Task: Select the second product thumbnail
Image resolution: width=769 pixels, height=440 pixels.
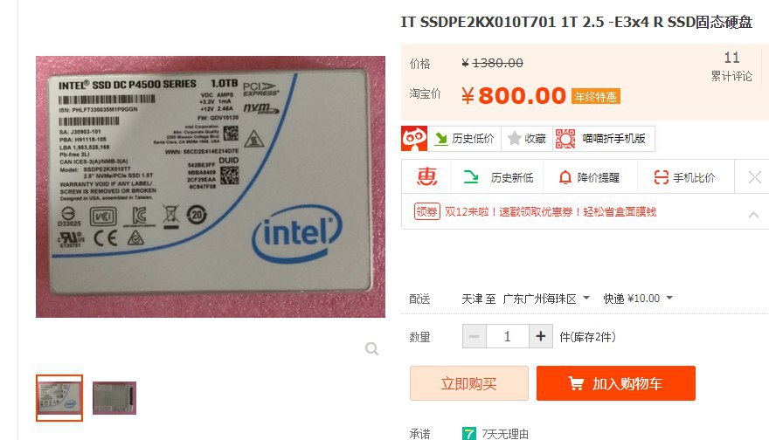Action: (114, 398)
